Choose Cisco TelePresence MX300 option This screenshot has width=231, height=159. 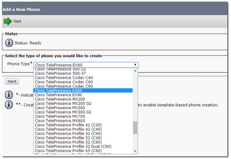pos(83,108)
